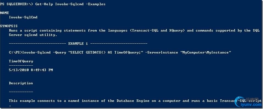This screenshot has width=263, height=109.
Task: Click the Get-Help Invoke-Sqlcmd command text
Action: tap(70, 4)
